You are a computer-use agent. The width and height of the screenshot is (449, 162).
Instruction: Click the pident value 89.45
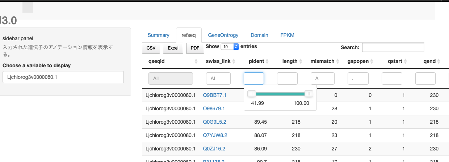pyautogui.click(x=261, y=122)
